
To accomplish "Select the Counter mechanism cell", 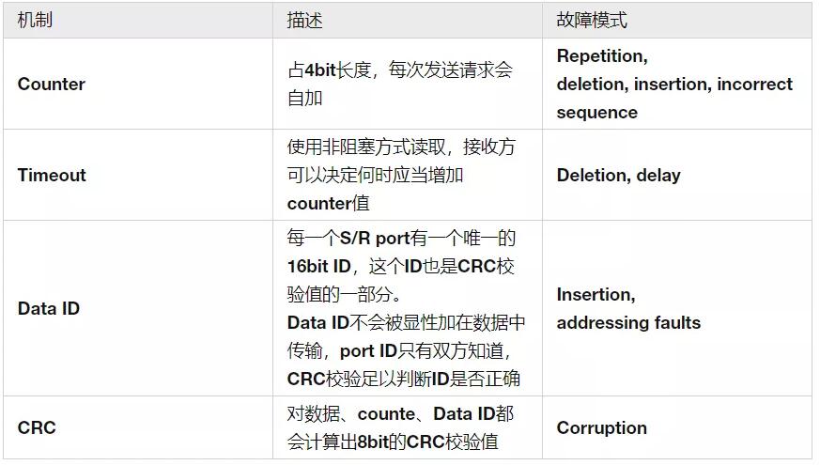I will click(138, 84).
